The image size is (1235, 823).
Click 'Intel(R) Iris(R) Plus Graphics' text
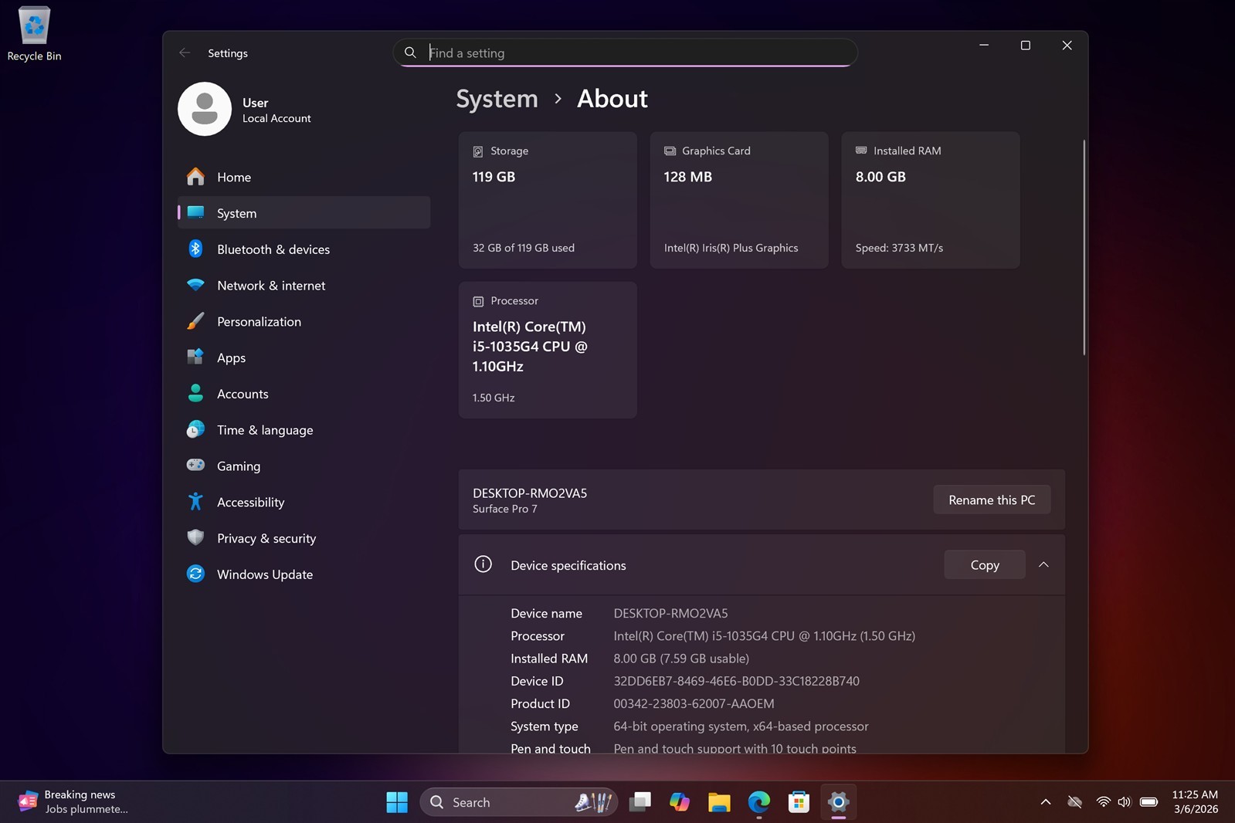731,248
